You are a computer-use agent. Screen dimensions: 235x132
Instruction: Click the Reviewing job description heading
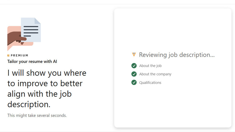pyautogui.click(x=177, y=55)
